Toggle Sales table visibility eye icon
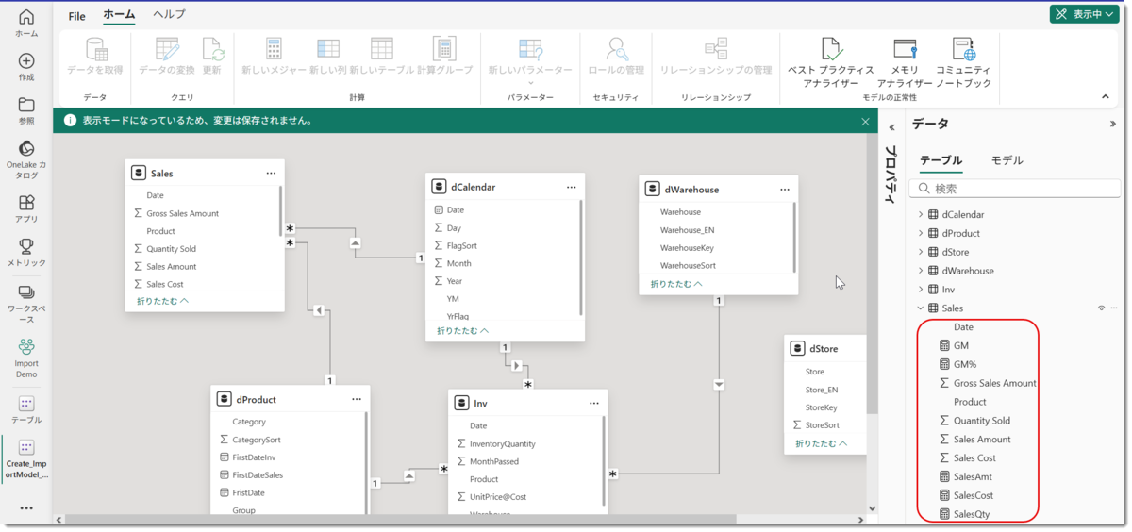Image resolution: width=1132 pixels, height=532 pixels. pyautogui.click(x=1101, y=308)
